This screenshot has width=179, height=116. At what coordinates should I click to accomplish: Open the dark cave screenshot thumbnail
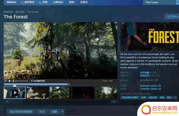point(83,93)
